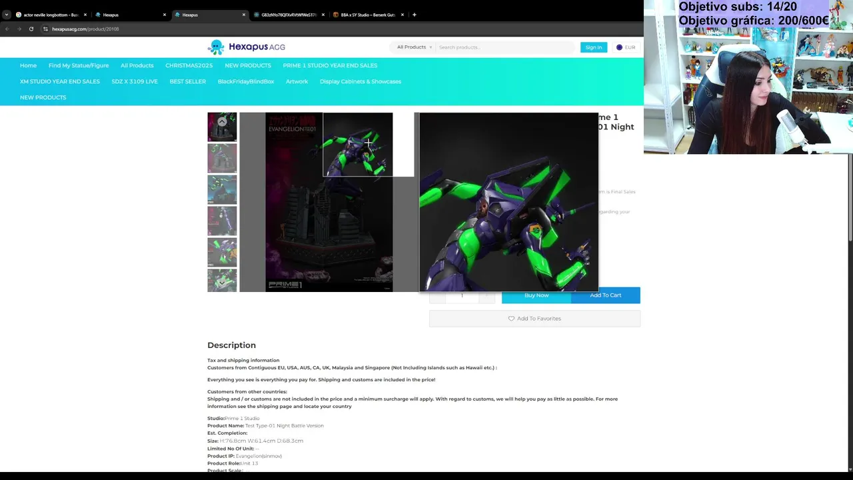Click the 'Unit 13' product role value
The width and height of the screenshot is (853, 480).
click(249, 463)
